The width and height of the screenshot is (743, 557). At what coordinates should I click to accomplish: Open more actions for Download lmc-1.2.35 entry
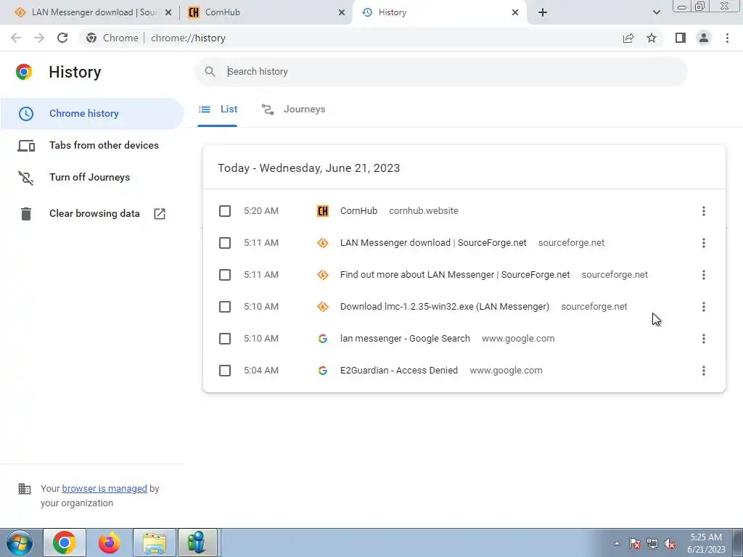(704, 307)
